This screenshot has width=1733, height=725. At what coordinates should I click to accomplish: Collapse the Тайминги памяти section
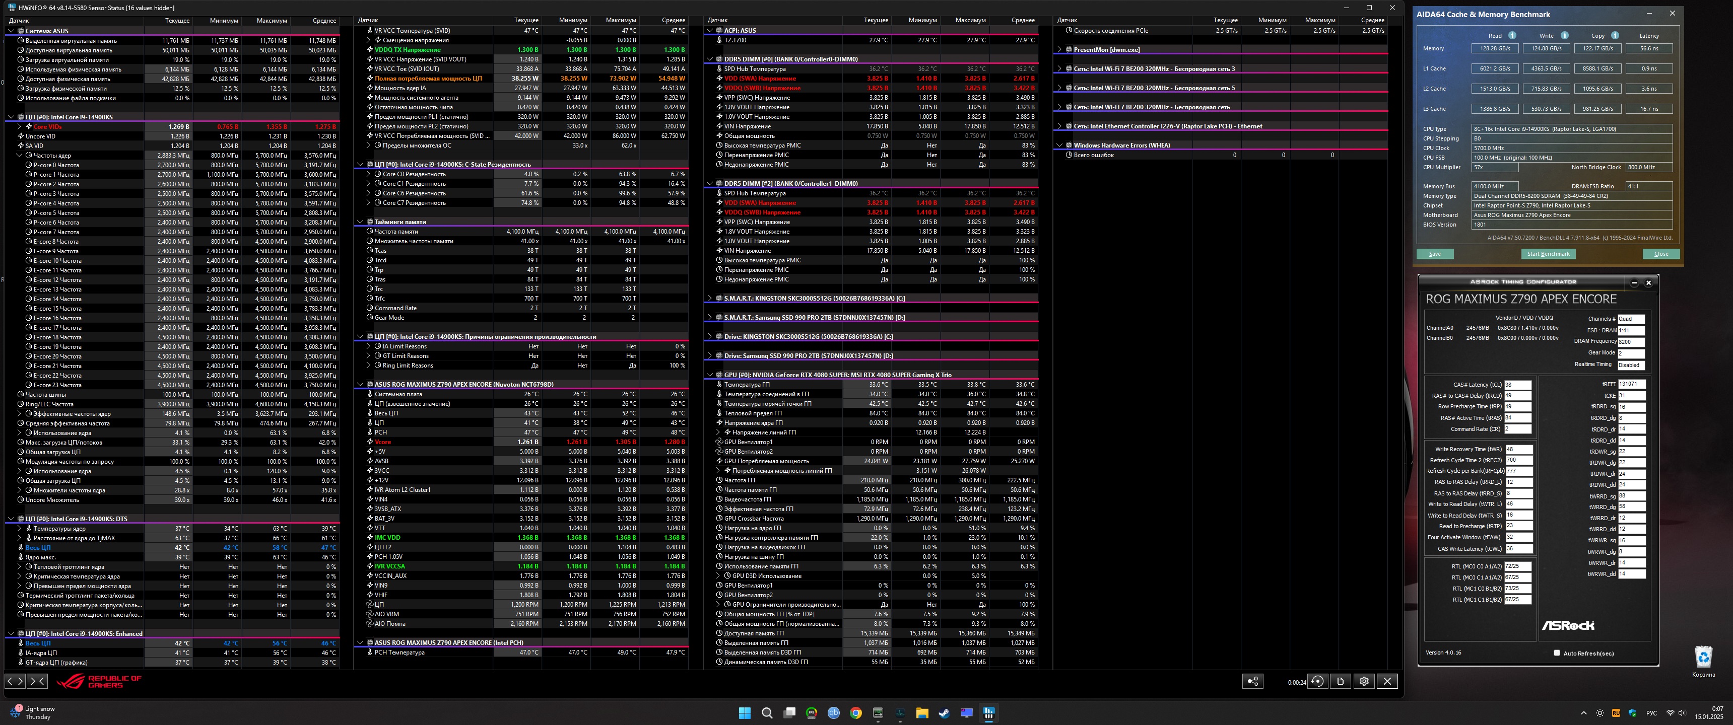(x=361, y=222)
